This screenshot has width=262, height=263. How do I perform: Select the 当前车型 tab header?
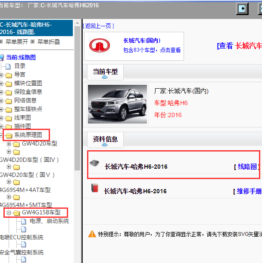pyautogui.click(x=105, y=72)
